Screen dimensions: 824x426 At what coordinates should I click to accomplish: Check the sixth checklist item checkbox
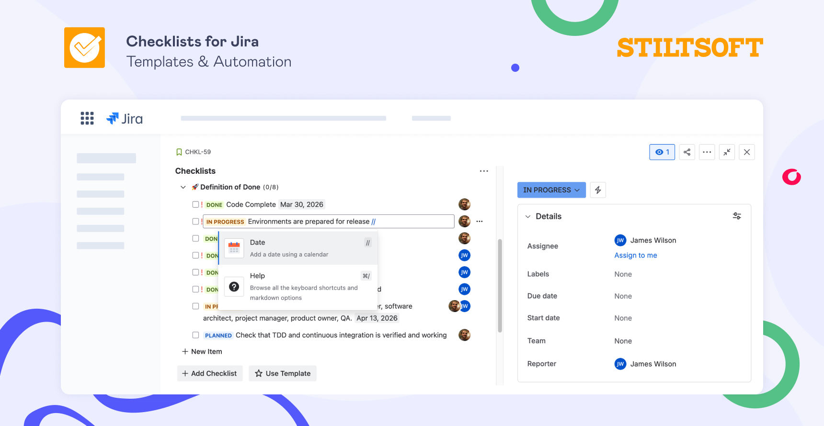[195, 289]
